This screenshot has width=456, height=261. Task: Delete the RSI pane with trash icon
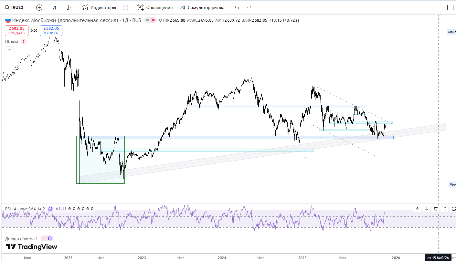tap(436, 209)
